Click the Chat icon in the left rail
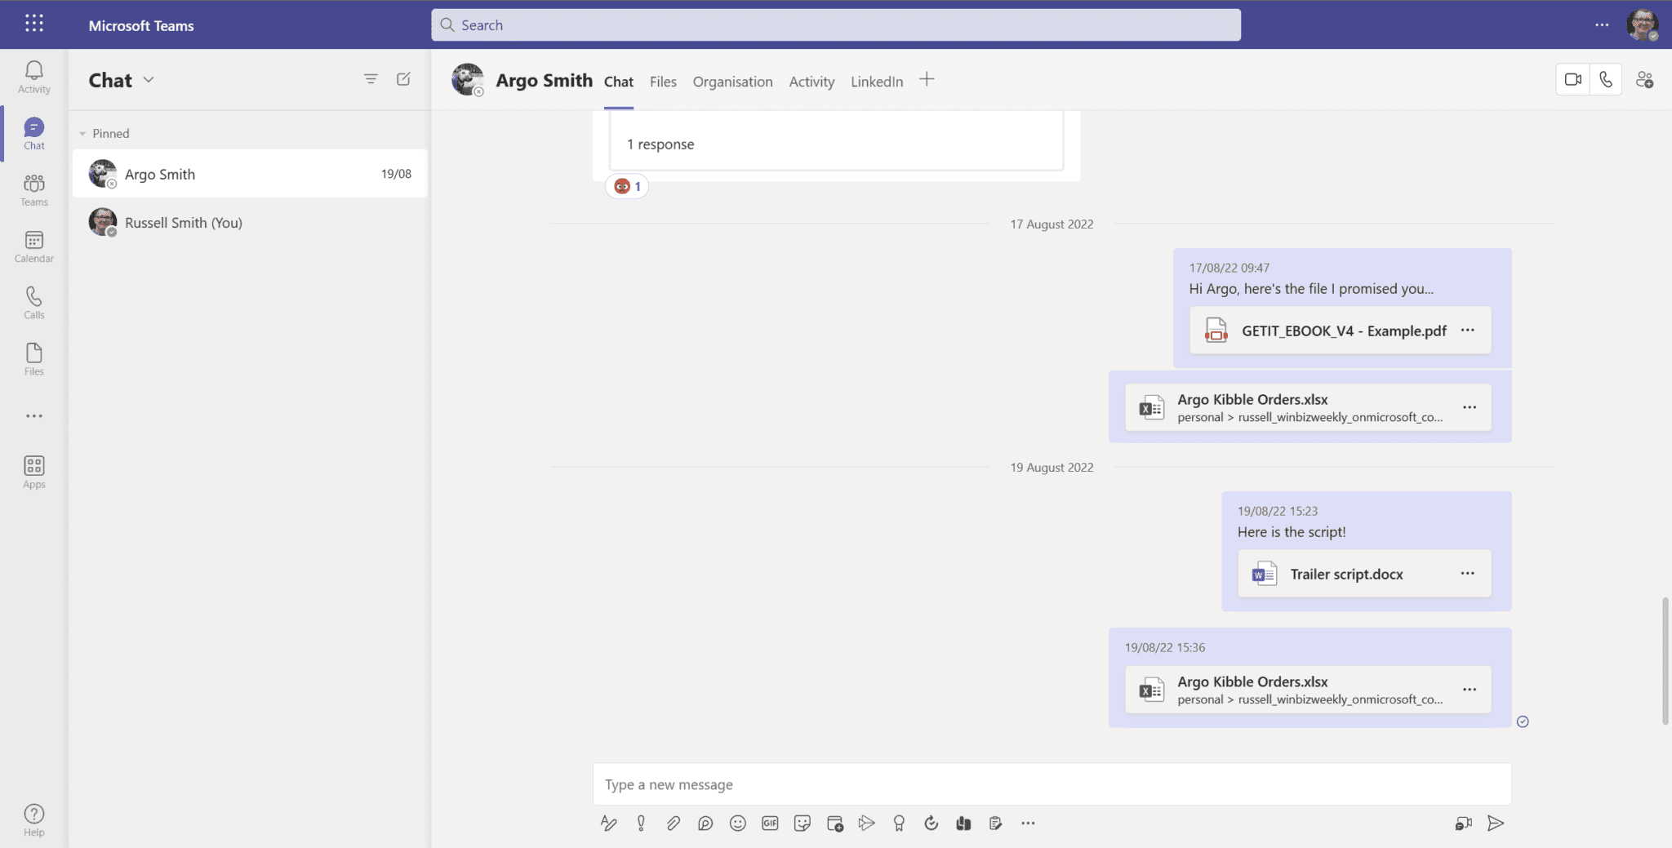The height and width of the screenshot is (848, 1672). pos(34,134)
